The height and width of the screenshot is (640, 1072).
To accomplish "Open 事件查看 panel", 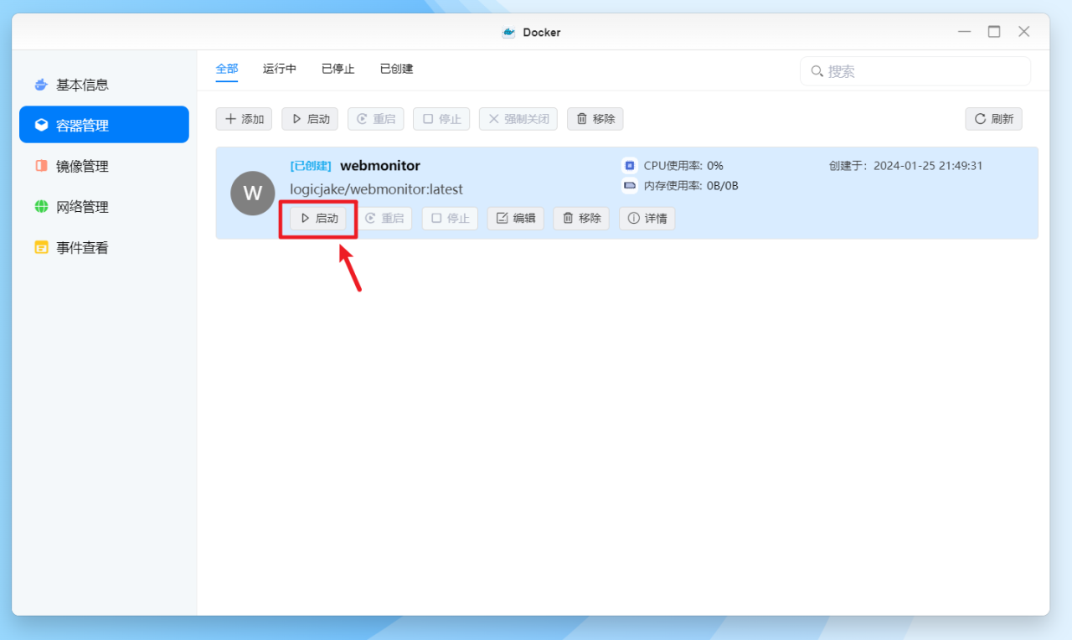I will (x=84, y=247).
